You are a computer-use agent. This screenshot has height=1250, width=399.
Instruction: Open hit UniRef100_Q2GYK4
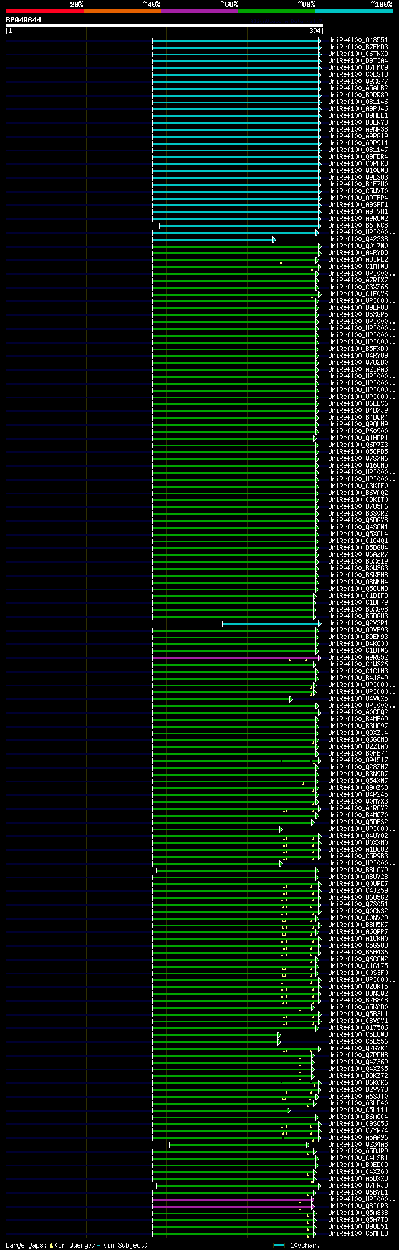pyautogui.click(x=358, y=1048)
